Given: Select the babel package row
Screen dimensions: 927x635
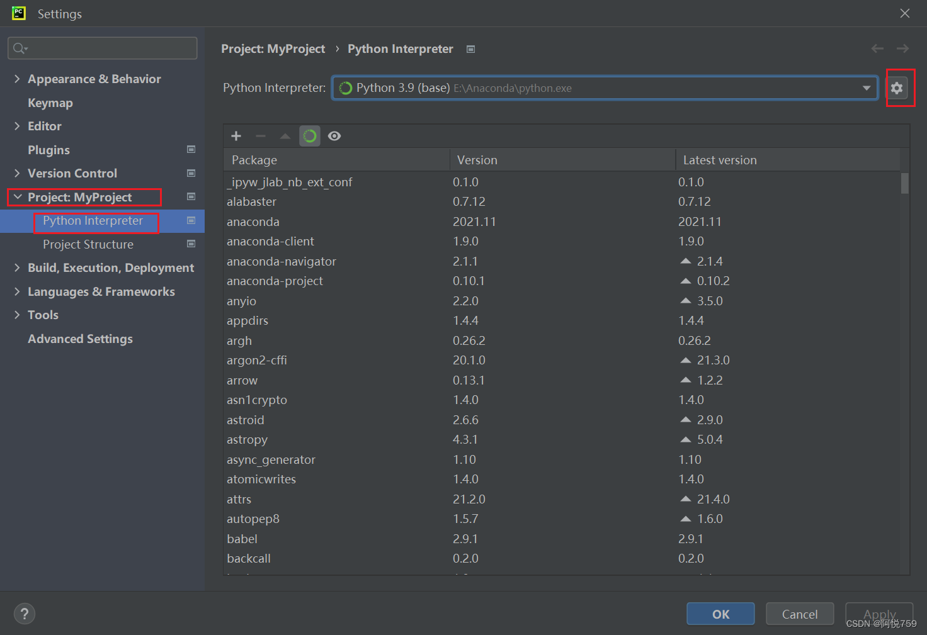Looking at the screenshot, I should click(x=562, y=539).
